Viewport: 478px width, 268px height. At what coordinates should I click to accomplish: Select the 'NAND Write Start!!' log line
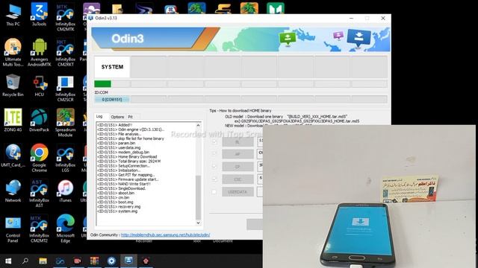tap(124, 184)
